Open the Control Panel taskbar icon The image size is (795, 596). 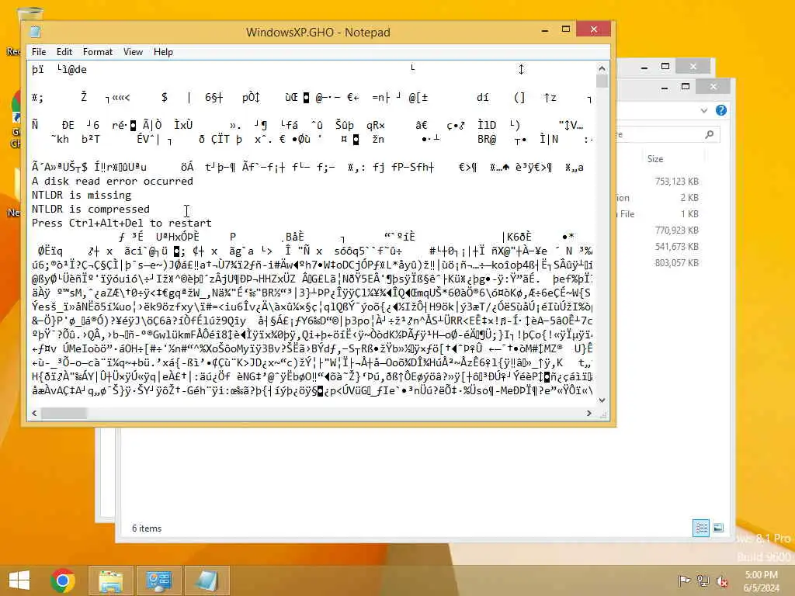pyautogui.click(x=159, y=580)
